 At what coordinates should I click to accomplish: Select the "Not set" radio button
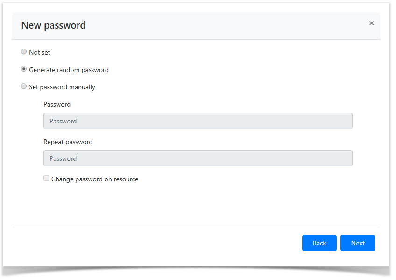pyautogui.click(x=24, y=52)
